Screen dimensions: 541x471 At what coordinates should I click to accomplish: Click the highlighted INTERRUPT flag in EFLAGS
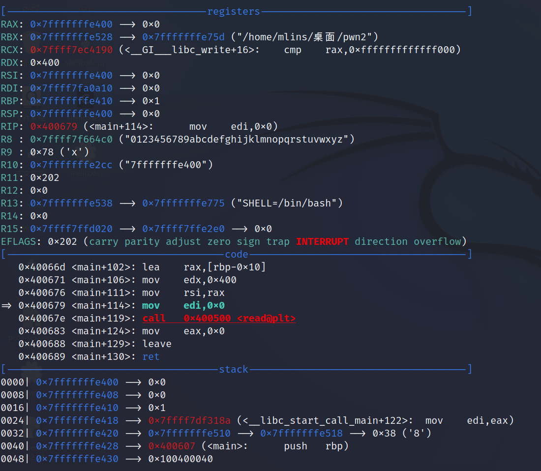(x=322, y=241)
